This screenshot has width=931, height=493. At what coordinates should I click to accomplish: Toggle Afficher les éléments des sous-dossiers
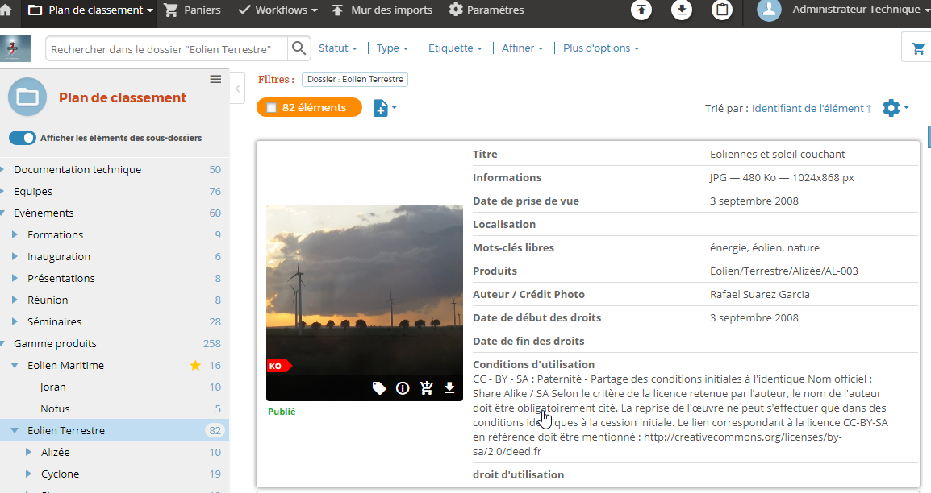23,138
